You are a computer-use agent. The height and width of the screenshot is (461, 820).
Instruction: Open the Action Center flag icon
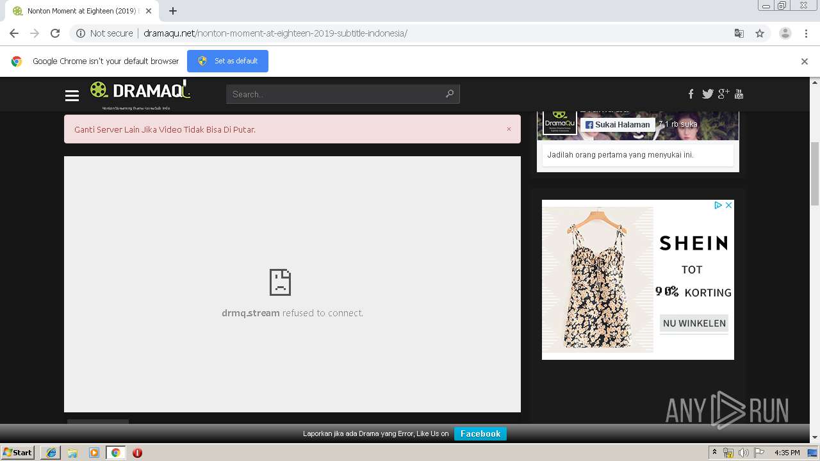[x=759, y=453]
